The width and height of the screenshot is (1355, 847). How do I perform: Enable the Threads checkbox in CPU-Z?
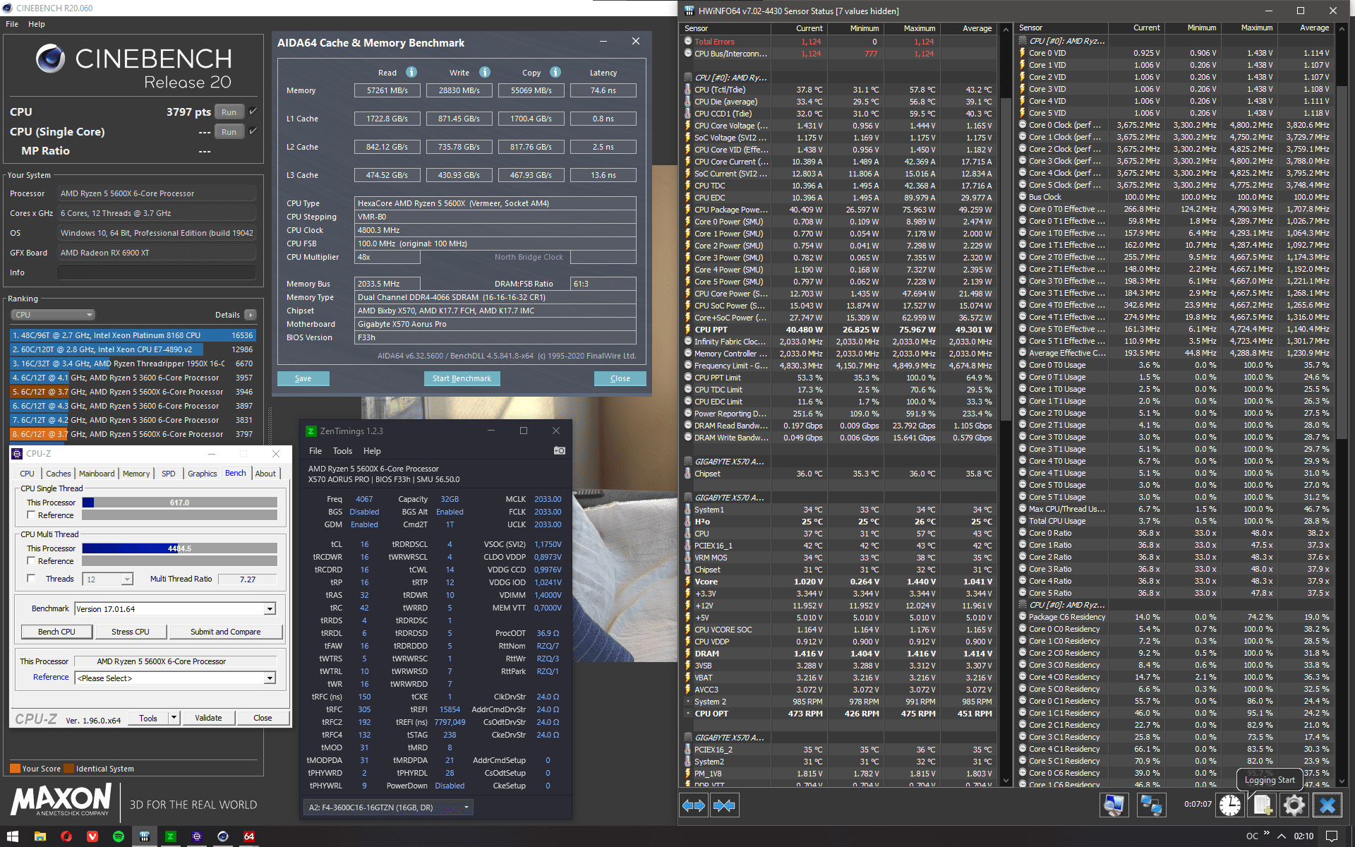point(31,579)
